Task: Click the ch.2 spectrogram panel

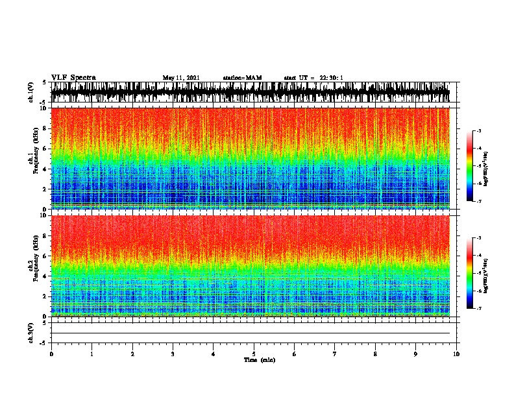Action: pyautogui.click(x=251, y=266)
